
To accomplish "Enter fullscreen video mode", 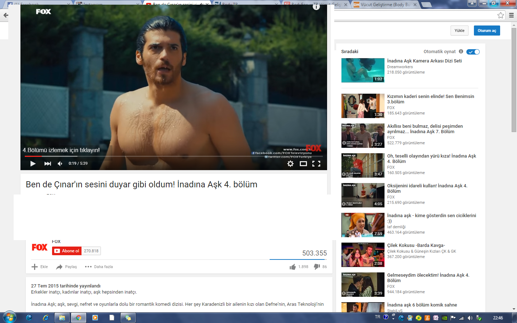I will 316,164.
